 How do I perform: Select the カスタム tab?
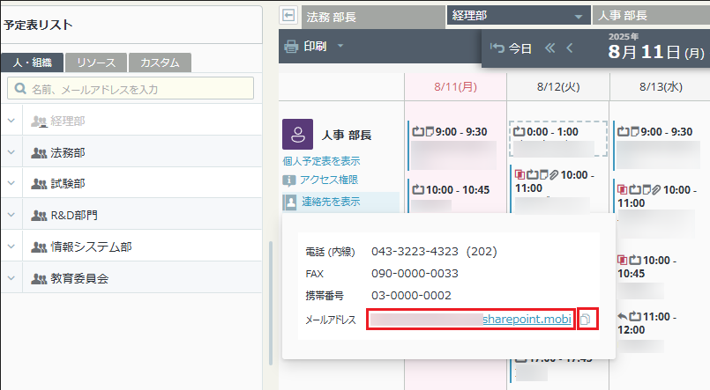pyautogui.click(x=160, y=63)
